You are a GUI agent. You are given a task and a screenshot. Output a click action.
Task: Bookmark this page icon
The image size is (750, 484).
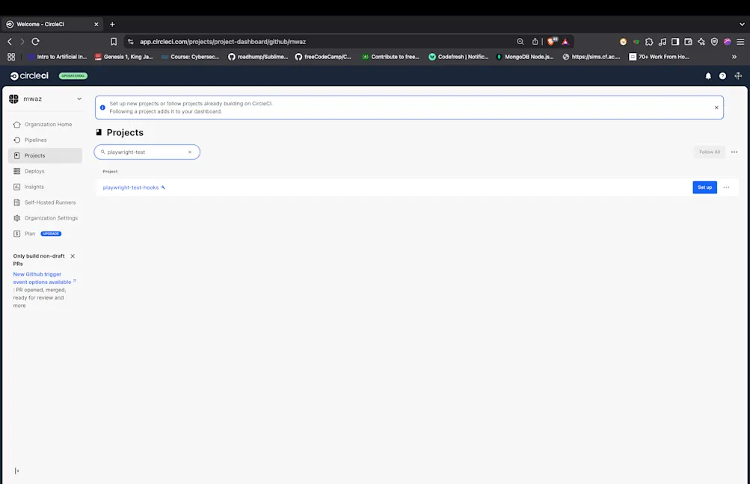pos(114,42)
